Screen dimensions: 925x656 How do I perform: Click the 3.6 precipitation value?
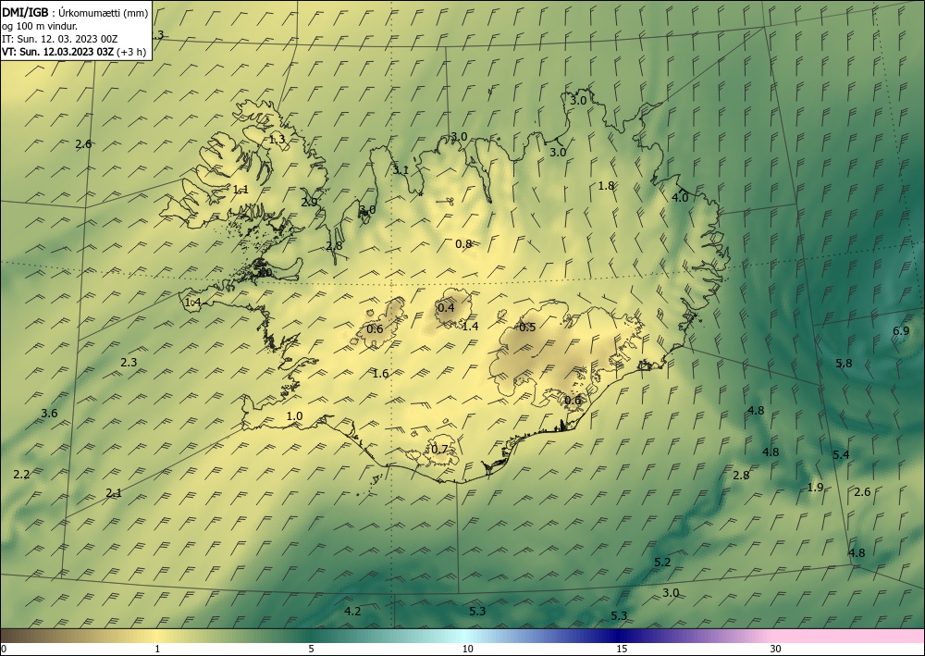click(x=50, y=413)
